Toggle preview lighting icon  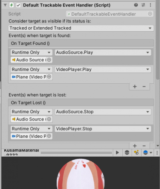(x=136, y=153)
